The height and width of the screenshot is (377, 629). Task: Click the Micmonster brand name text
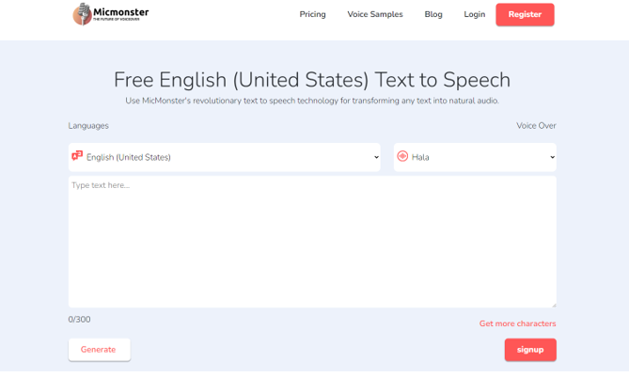120,12
